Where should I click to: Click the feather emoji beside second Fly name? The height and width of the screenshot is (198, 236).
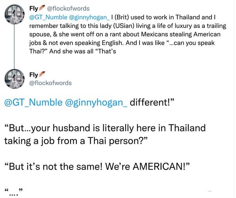(42, 74)
